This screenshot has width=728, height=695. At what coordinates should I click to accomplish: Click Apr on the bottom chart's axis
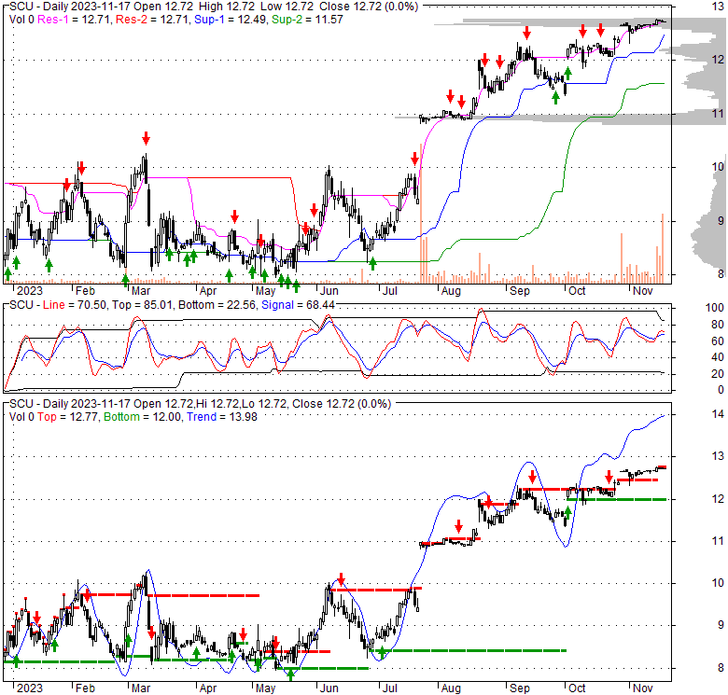207,688
